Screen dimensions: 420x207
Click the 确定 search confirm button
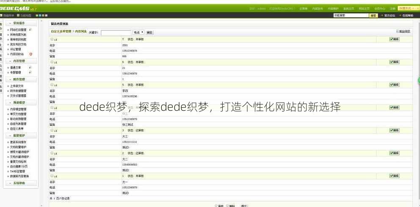click(149, 33)
